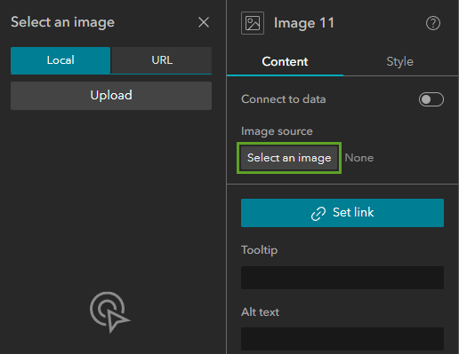Click in the Alt text input field

342,339
